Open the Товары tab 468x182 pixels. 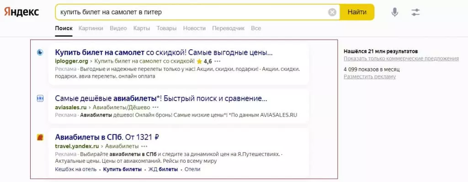click(166, 28)
